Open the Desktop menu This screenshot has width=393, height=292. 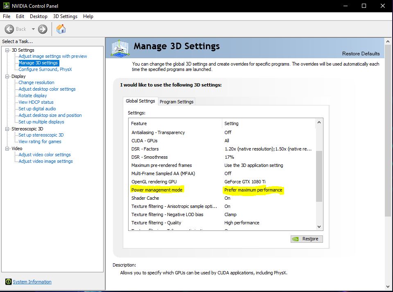pyautogui.click(x=38, y=16)
